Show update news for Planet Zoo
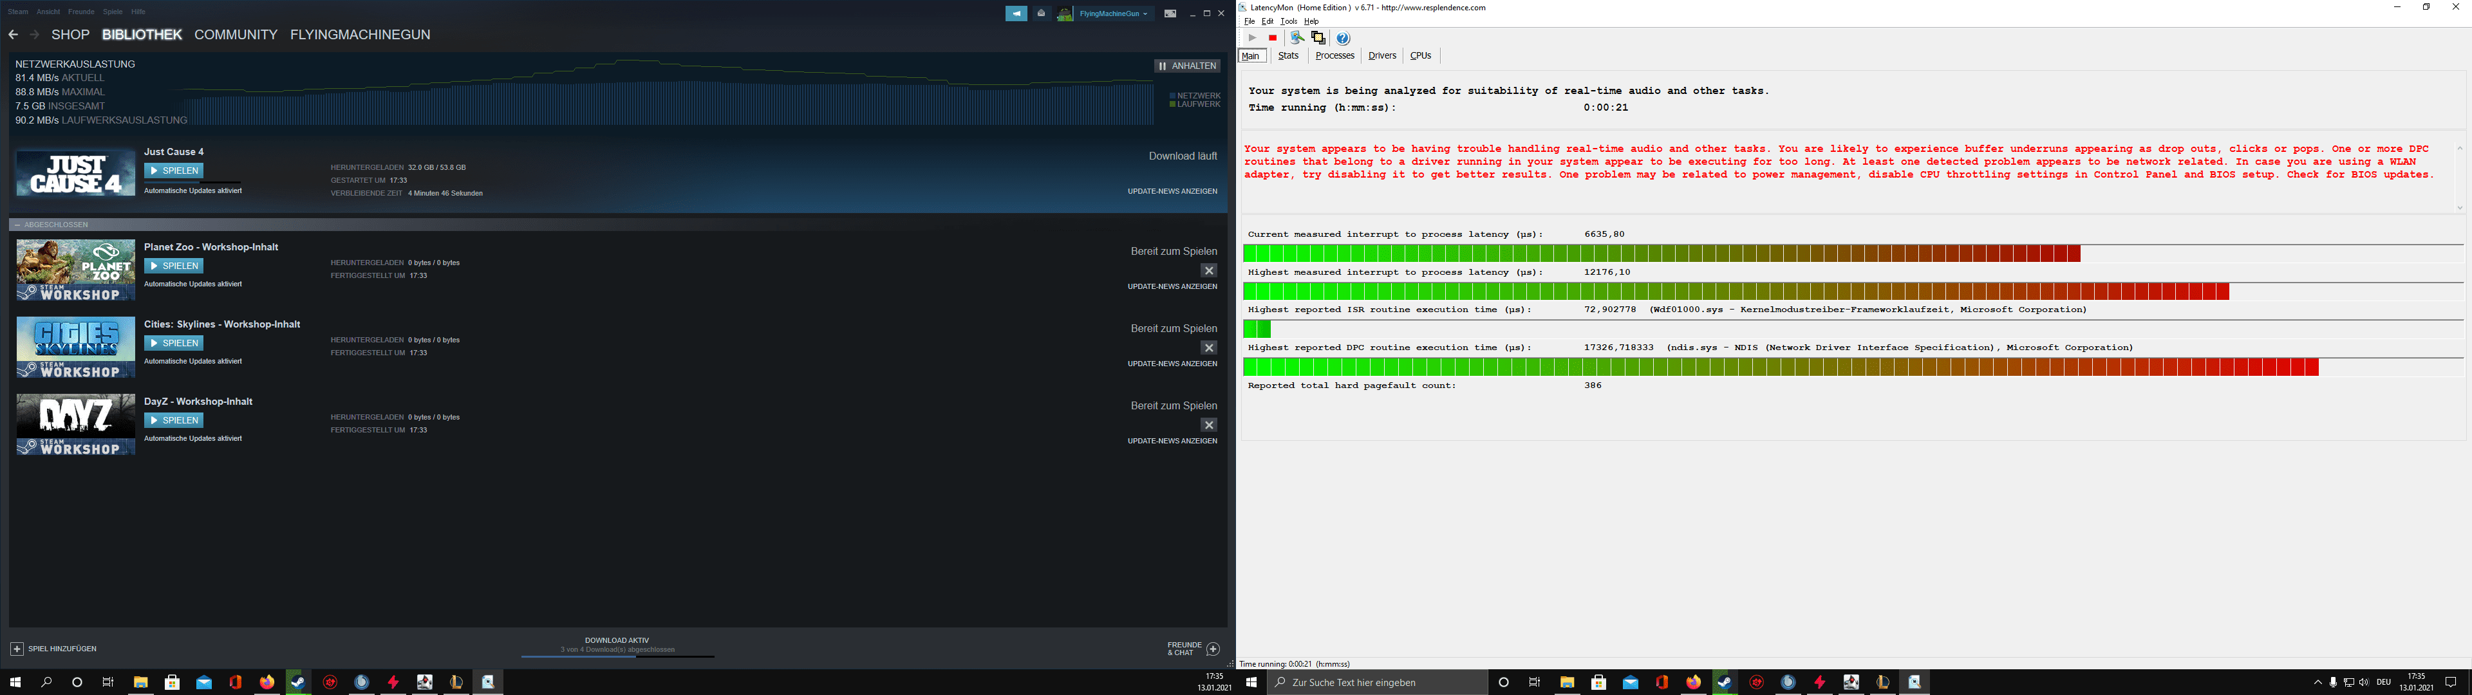The height and width of the screenshot is (695, 2472). 1172,286
